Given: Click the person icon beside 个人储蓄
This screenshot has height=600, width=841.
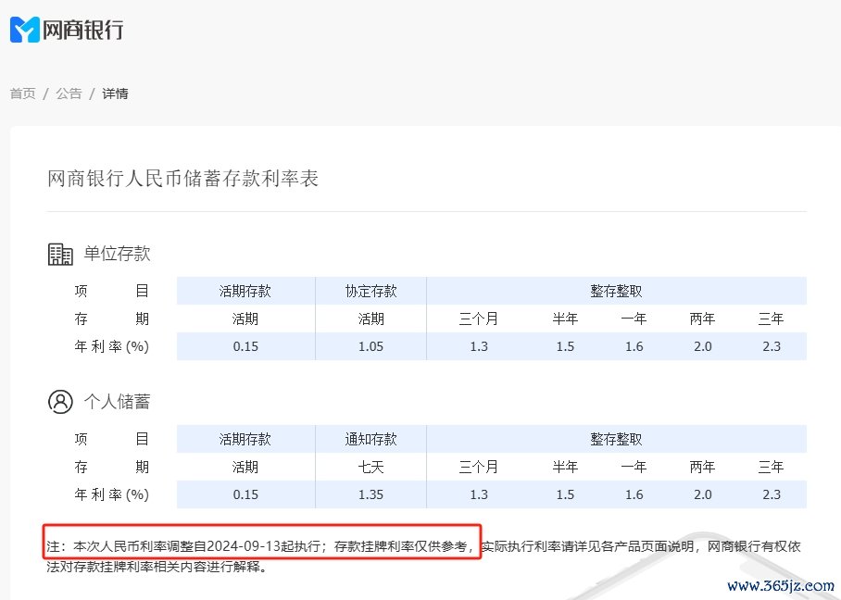Looking at the screenshot, I should pos(60,402).
